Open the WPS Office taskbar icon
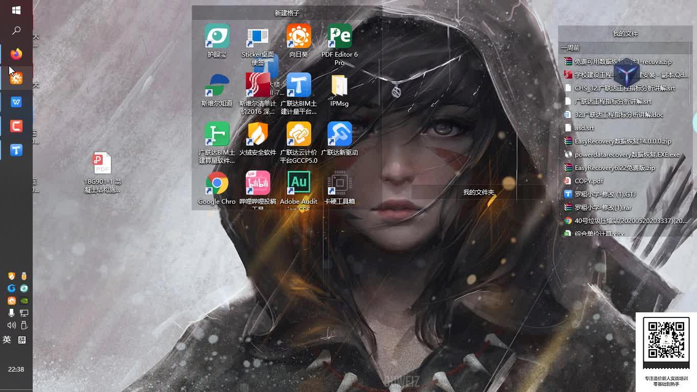The width and height of the screenshot is (697, 392). click(16, 102)
